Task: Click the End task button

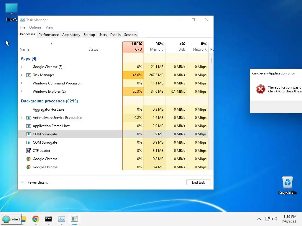Action: click(198, 182)
